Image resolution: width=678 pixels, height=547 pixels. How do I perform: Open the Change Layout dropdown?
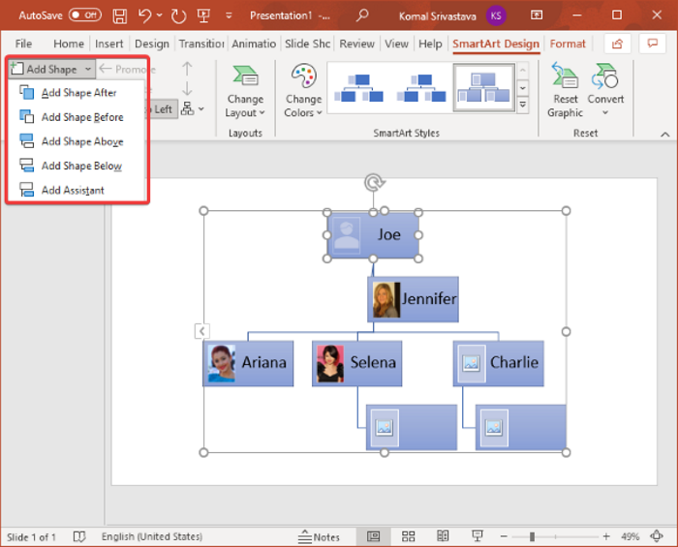tap(245, 92)
